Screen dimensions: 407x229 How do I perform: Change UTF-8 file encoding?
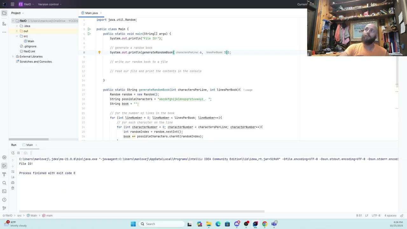pyautogui.click(x=376, y=216)
